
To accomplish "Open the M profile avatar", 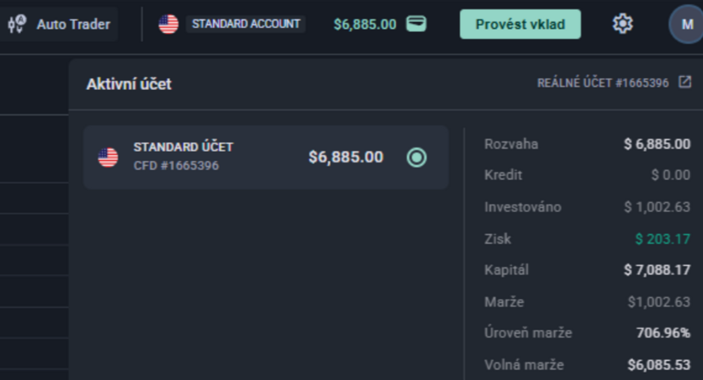I will click(687, 24).
